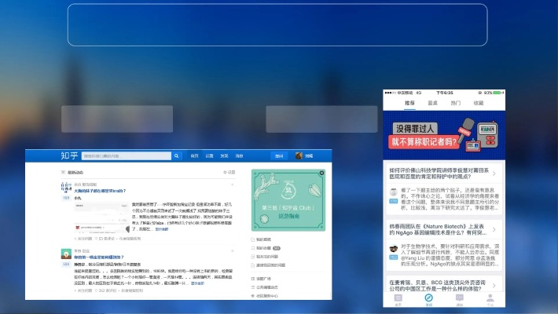Viewport: 558px width, 314px height.
Task: Tap the 没得罪过人 journalist banner image
Action: (x=443, y=132)
